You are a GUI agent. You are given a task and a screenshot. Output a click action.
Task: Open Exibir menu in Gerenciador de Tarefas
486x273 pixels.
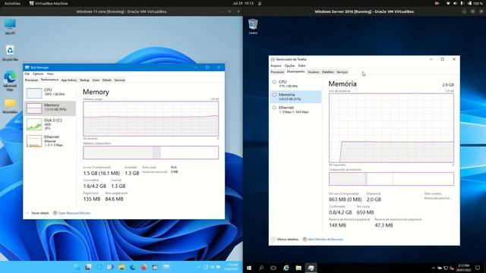tap(302, 66)
